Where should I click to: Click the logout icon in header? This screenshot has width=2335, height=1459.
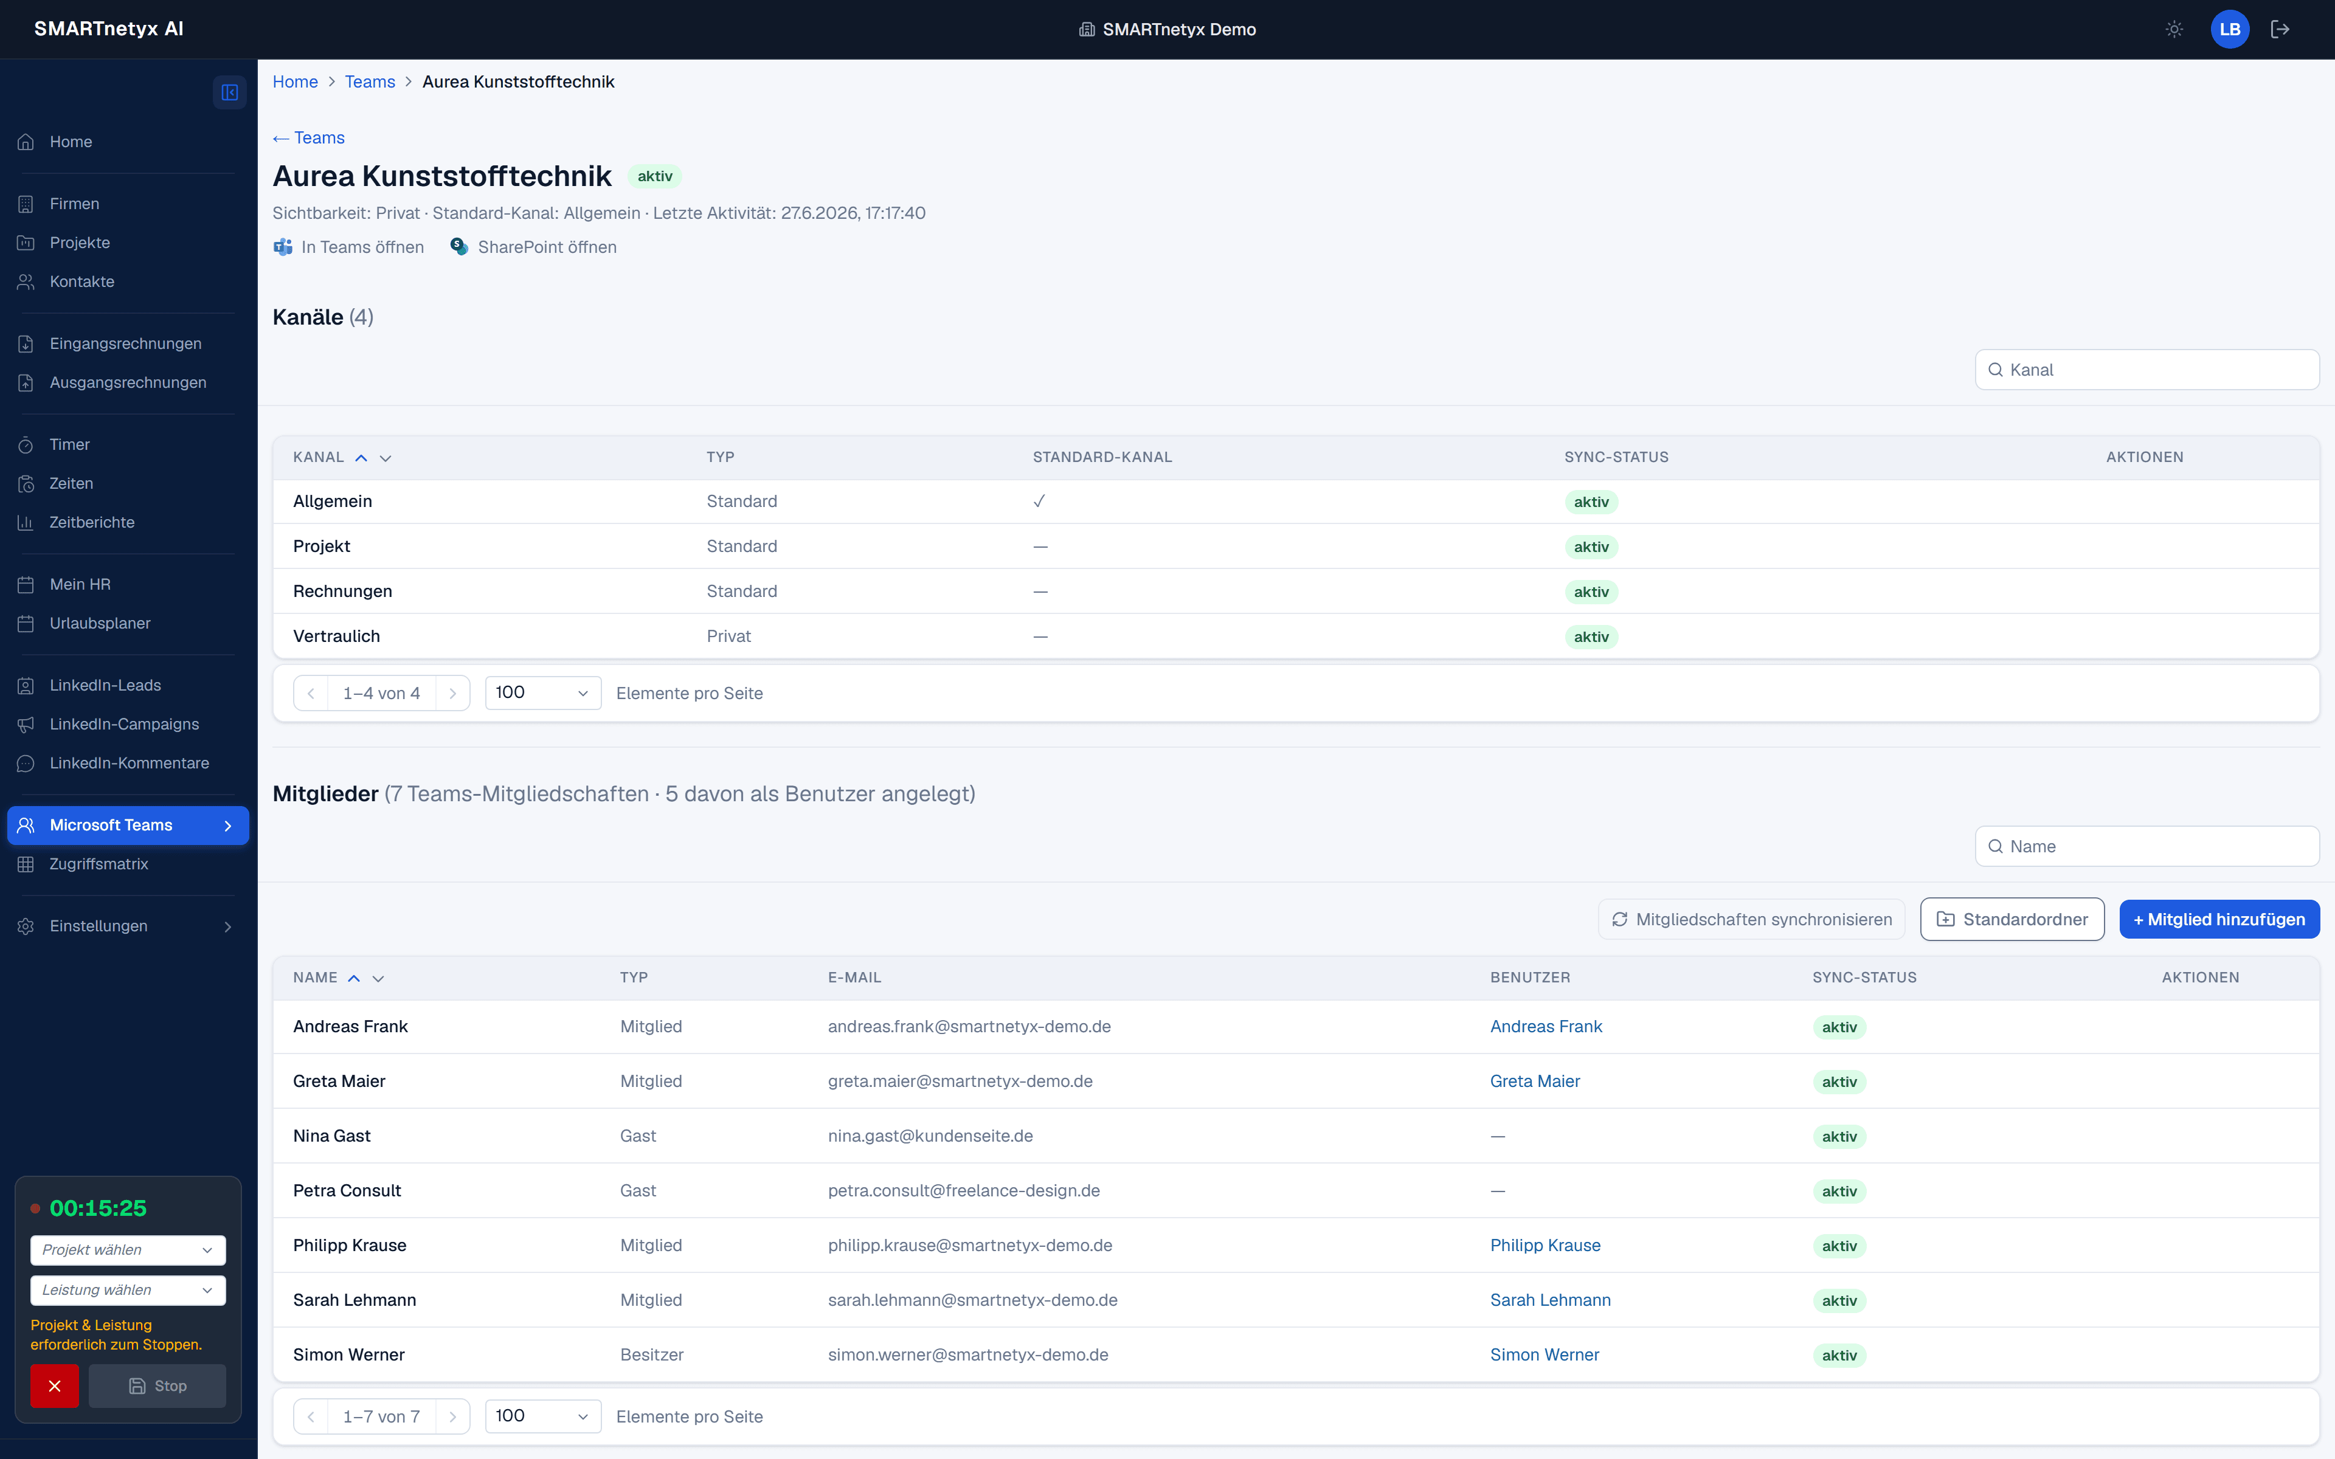tap(2280, 29)
